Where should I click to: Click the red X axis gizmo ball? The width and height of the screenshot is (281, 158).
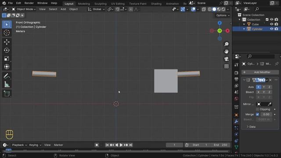click(x=227, y=31)
